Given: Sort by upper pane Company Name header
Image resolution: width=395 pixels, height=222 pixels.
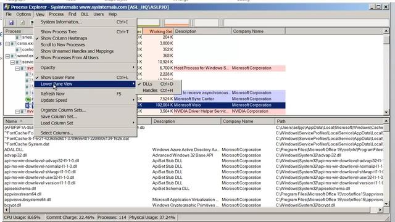Looking at the screenshot, I should pyautogui.click(x=258, y=31).
